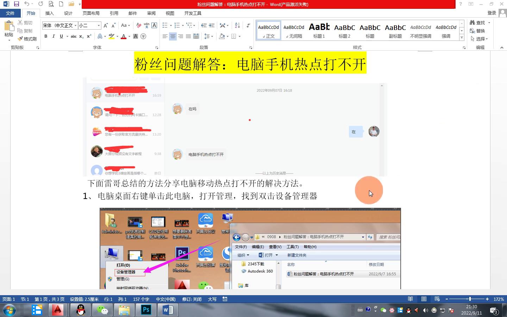This screenshot has height=317, width=507.
Task: Click the zoom slider in status bar
Action: (x=470, y=299)
